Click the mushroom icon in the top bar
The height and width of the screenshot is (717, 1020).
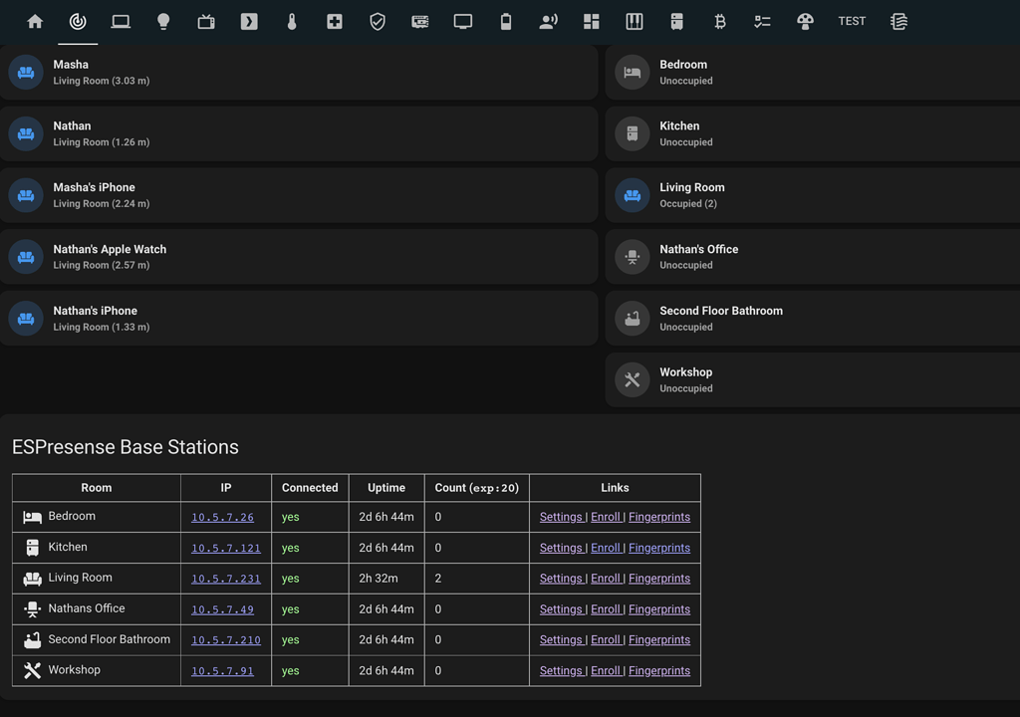806,21
